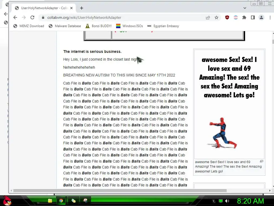Click the "Neheheheheheheh" line
This screenshot has width=274, height=206.
click(79, 67)
